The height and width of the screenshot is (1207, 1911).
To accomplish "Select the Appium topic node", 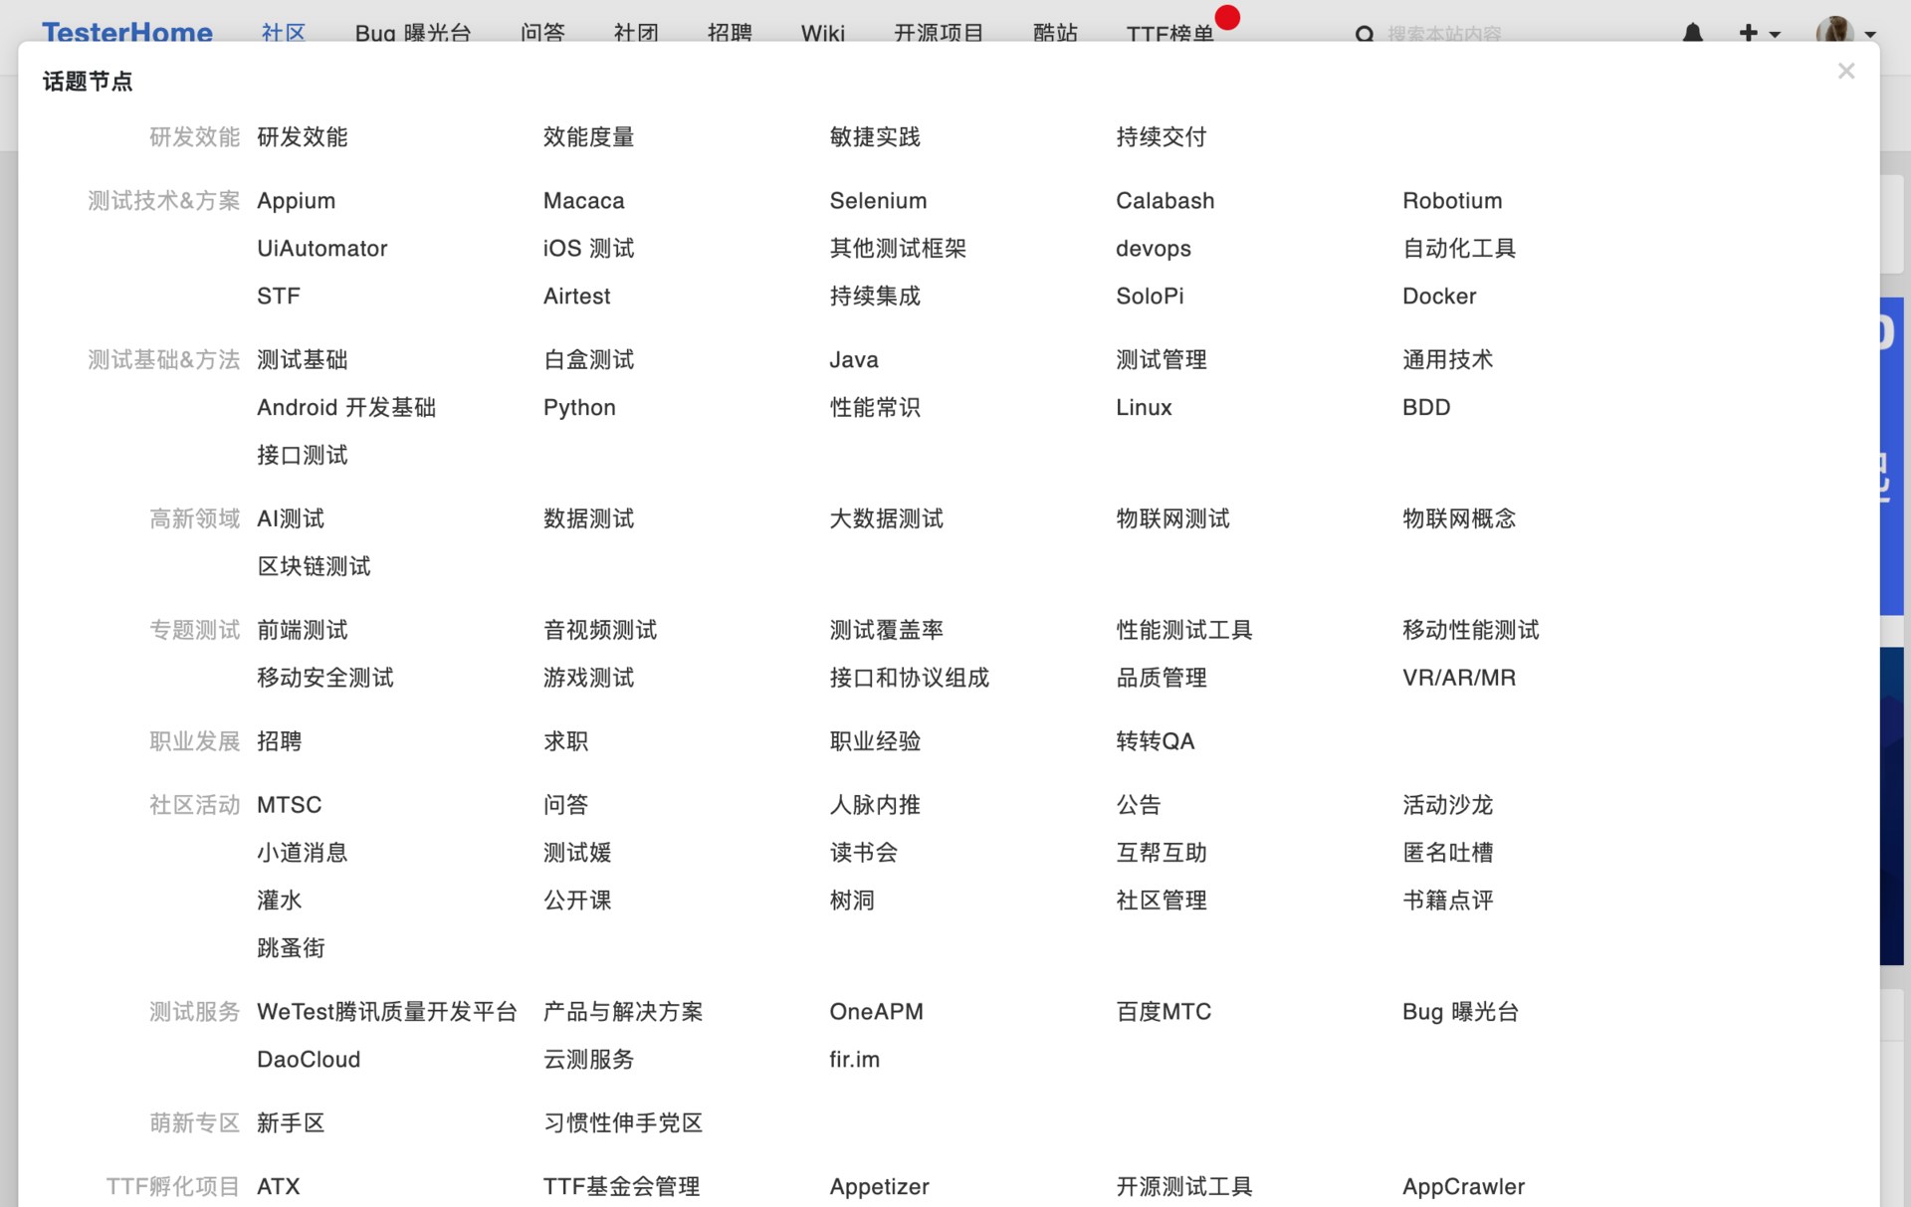I will point(296,200).
